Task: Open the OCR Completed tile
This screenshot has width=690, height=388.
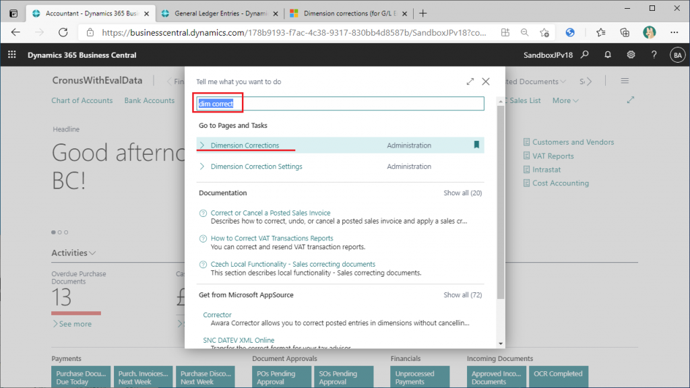Action: [x=559, y=377]
